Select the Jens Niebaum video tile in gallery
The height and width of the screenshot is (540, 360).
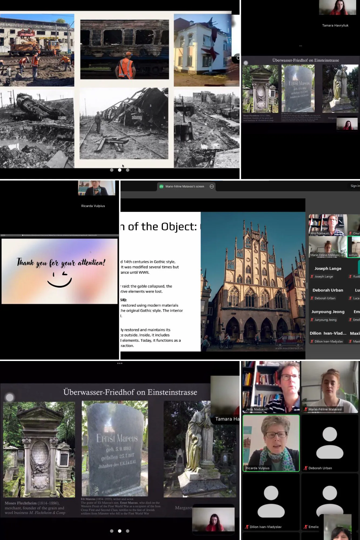coord(271,386)
